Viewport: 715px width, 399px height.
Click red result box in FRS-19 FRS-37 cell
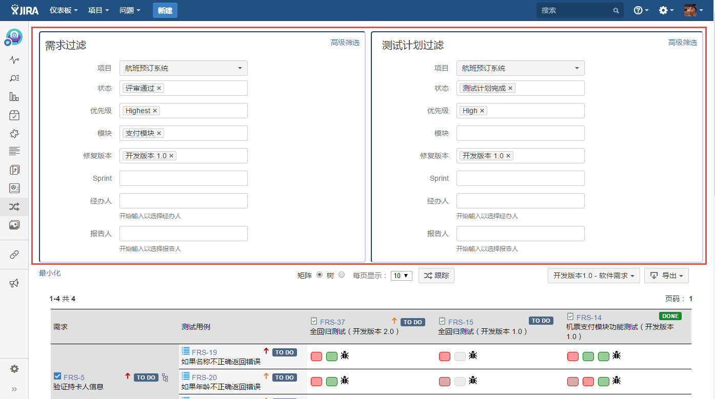pyautogui.click(x=316, y=356)
